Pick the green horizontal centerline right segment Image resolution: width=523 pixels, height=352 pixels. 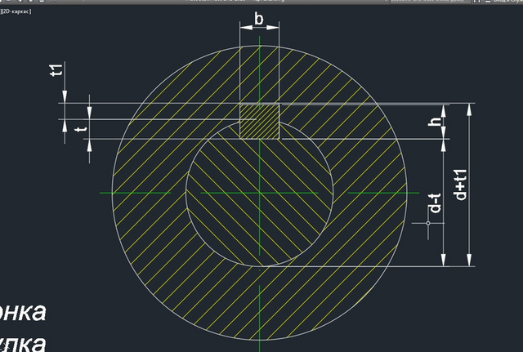(x=383, y=193)
